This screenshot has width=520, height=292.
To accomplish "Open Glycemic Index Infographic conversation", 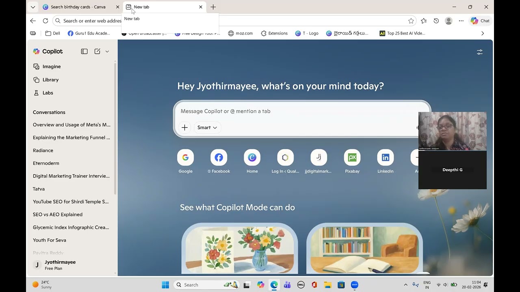I will coord(71,228).
